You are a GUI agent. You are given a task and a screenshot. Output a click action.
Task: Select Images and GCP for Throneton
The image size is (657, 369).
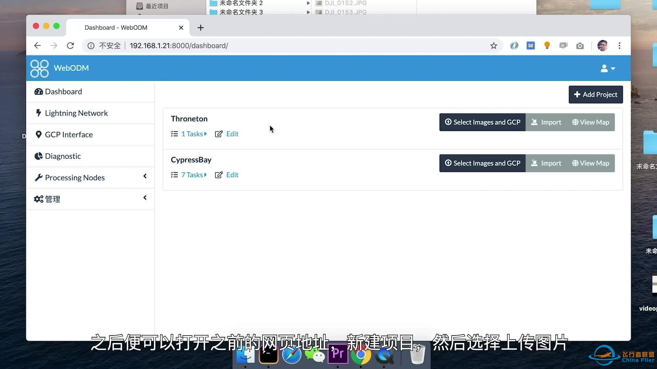click(482, 122)
